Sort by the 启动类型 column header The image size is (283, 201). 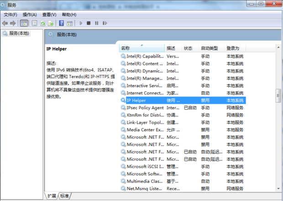209,48
